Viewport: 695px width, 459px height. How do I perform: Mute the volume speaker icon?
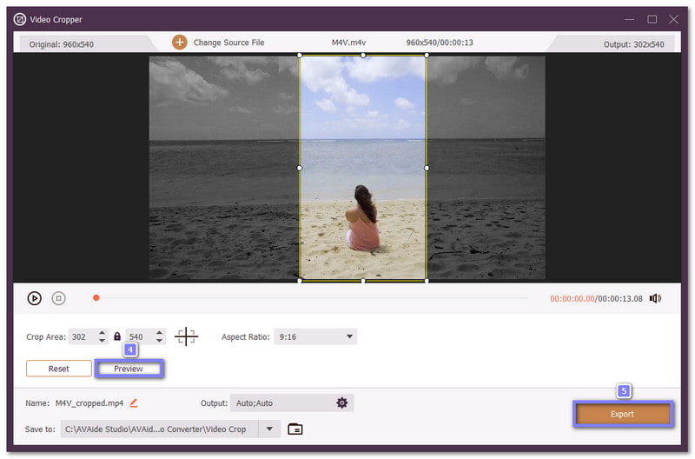655,298
